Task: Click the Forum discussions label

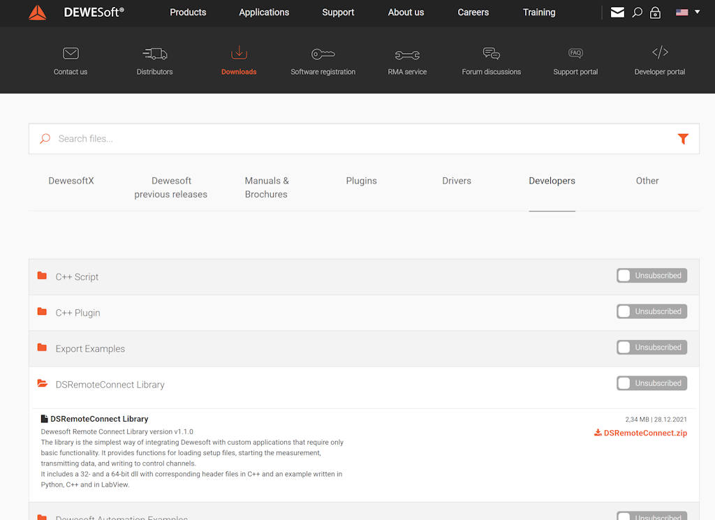Action: (x=491, y=72)
